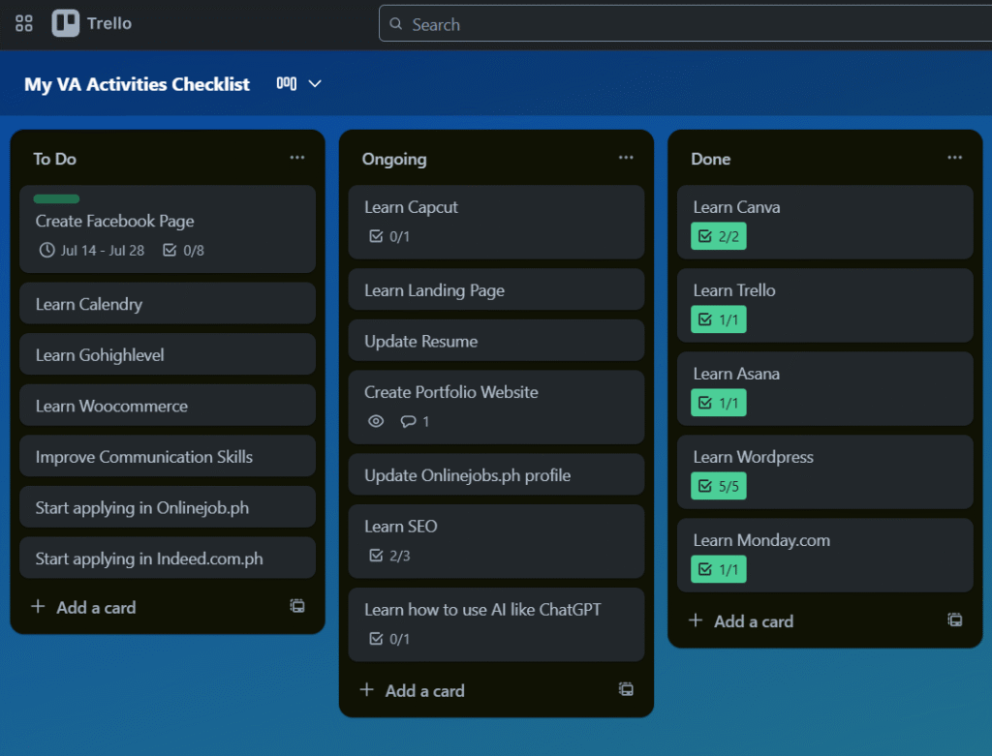The width and height of the screenshot is (992, 756).
Task: Focus the Search input field
Action: click(x=685, y=24)
